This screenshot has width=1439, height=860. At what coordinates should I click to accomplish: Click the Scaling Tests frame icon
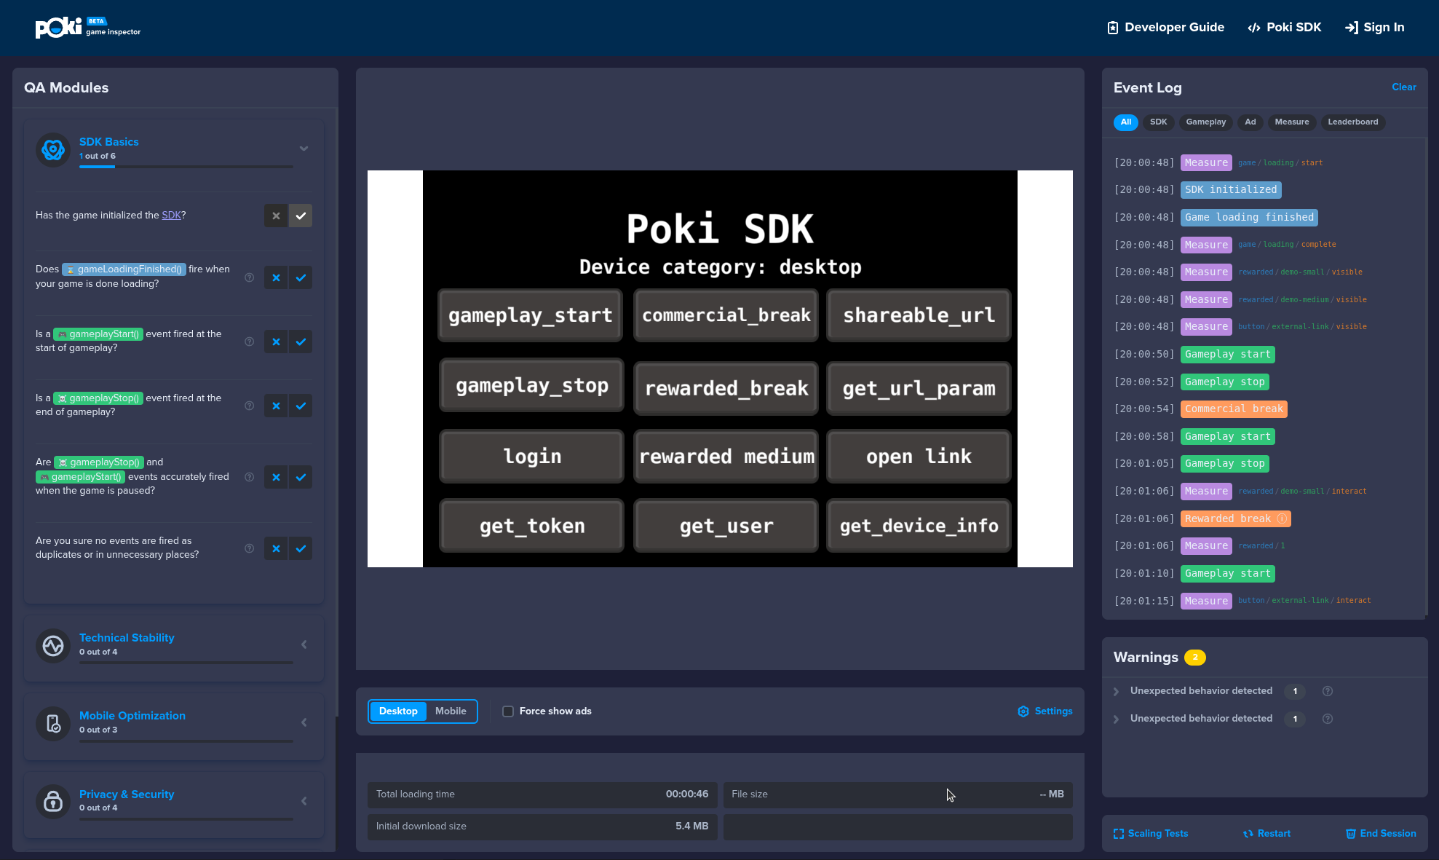pyautogui.click(x=1119, y=834)
